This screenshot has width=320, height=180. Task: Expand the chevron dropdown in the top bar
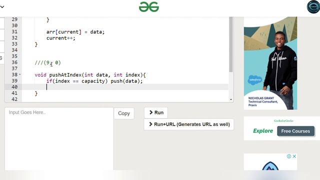pos(2,7)
